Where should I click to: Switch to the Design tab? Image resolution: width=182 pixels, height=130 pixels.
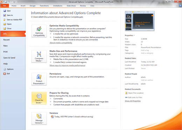coord(33,6)
